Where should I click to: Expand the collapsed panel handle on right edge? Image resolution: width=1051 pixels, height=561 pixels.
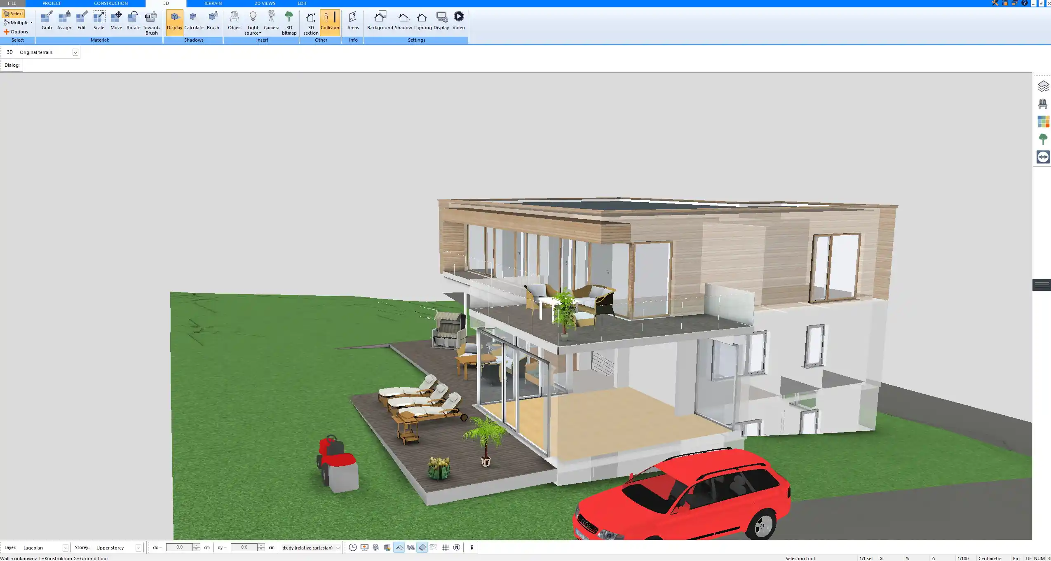pos(1042,285)
